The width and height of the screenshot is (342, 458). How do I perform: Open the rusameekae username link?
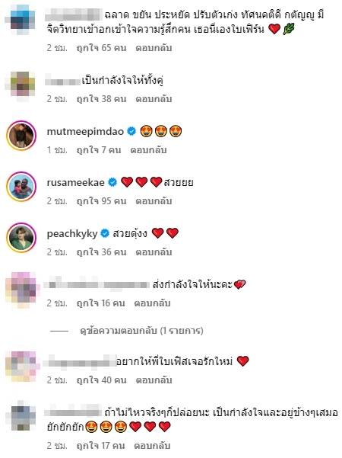pos(76,183)
